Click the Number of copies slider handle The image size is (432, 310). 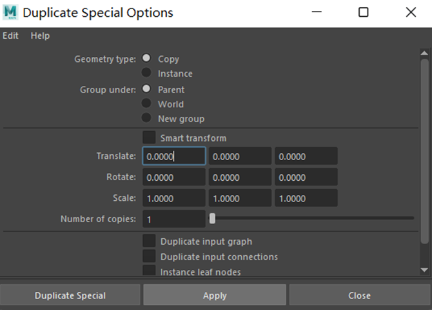(212, 219)
